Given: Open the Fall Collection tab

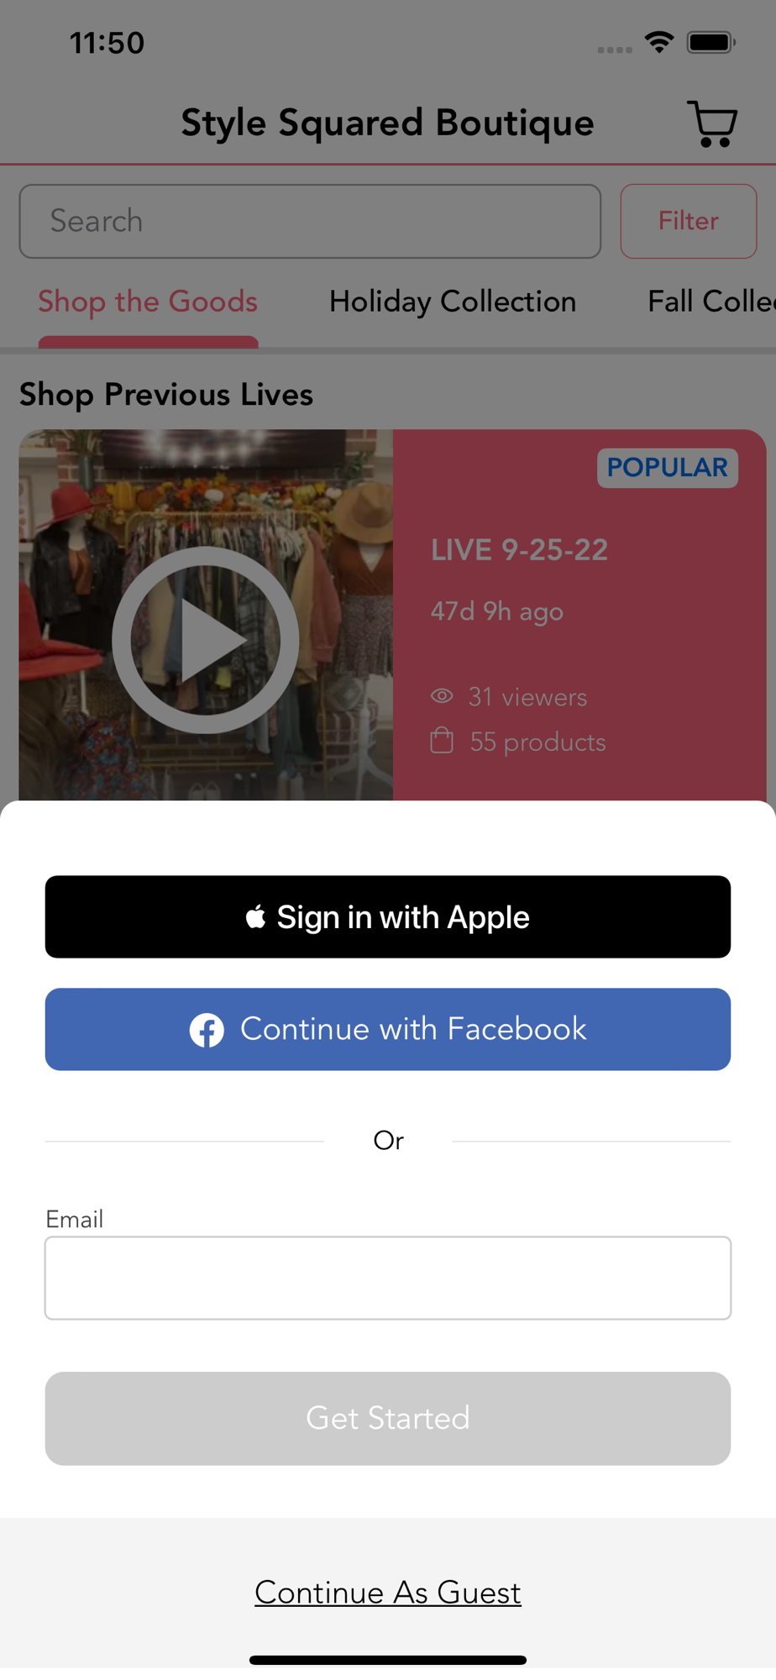Looking at the screenshot, I should (711, 302).
